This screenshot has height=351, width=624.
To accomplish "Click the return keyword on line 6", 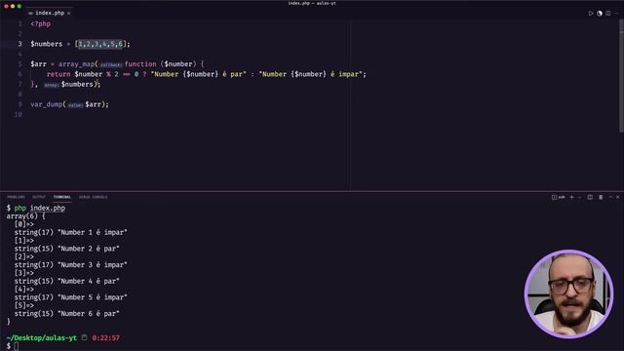I will (58, 74).
